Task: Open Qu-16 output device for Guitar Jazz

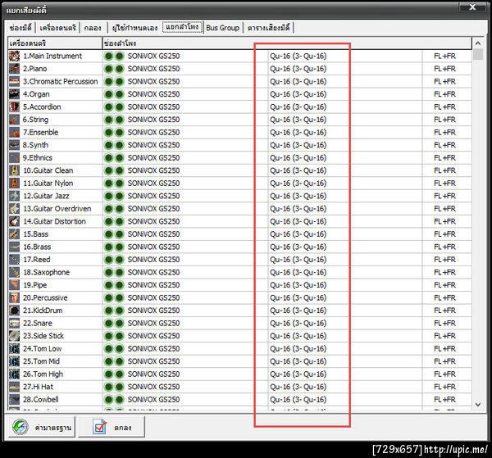Action: coord(298,196)
